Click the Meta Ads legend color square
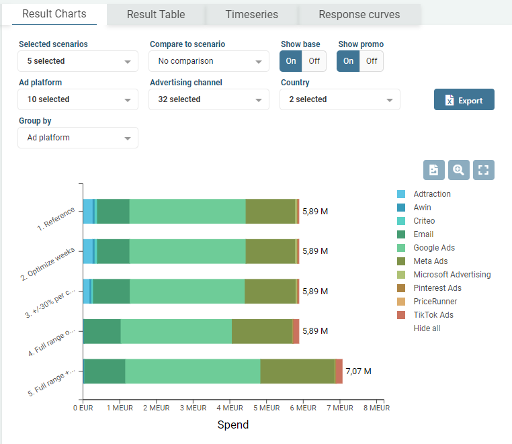This screenshot has height=444, width=512. pos(401,261)
